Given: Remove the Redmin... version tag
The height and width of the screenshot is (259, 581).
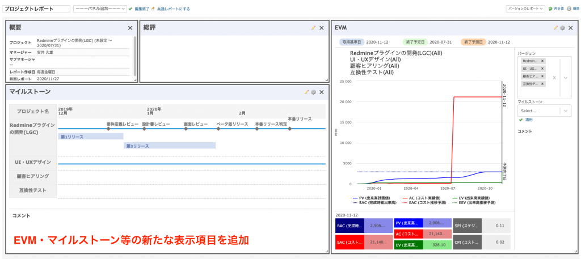Looking at the screenshot, I should coord(542,61).
